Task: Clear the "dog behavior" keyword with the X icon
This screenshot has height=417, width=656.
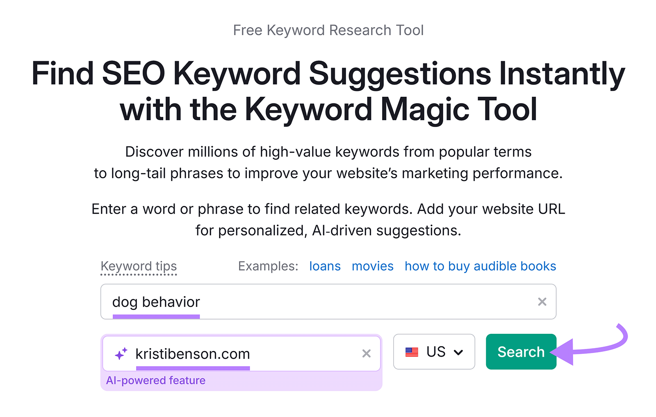Action: coord(542,302)
